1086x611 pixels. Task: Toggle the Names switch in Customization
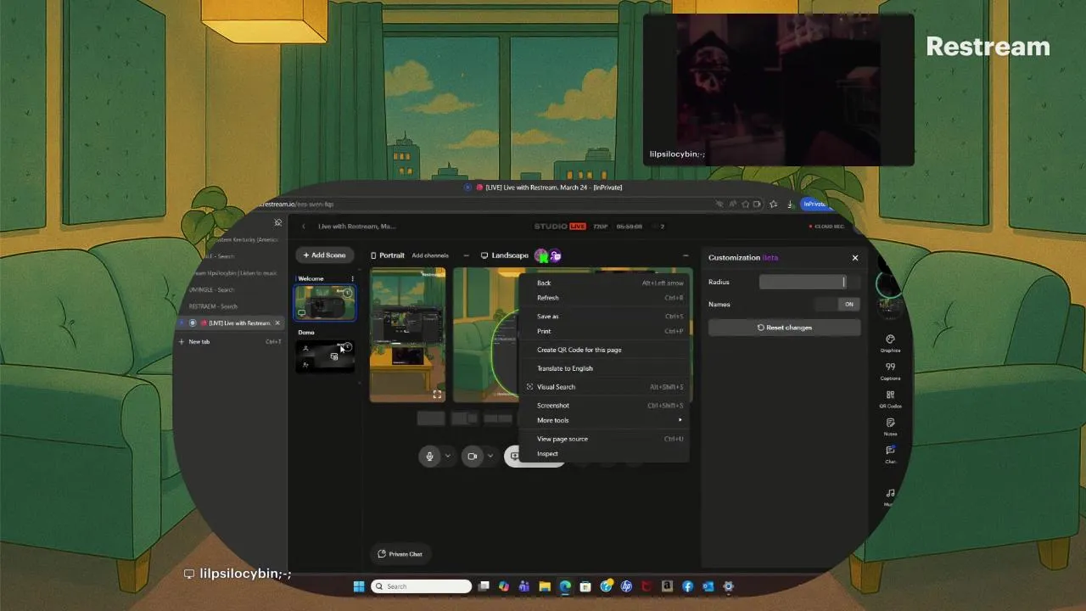[x=837, y=304]
